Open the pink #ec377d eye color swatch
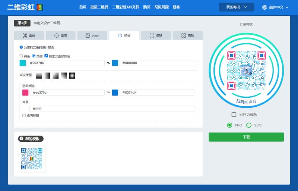The height and width of the screenshot is (191, 298). tap(25, 93)
